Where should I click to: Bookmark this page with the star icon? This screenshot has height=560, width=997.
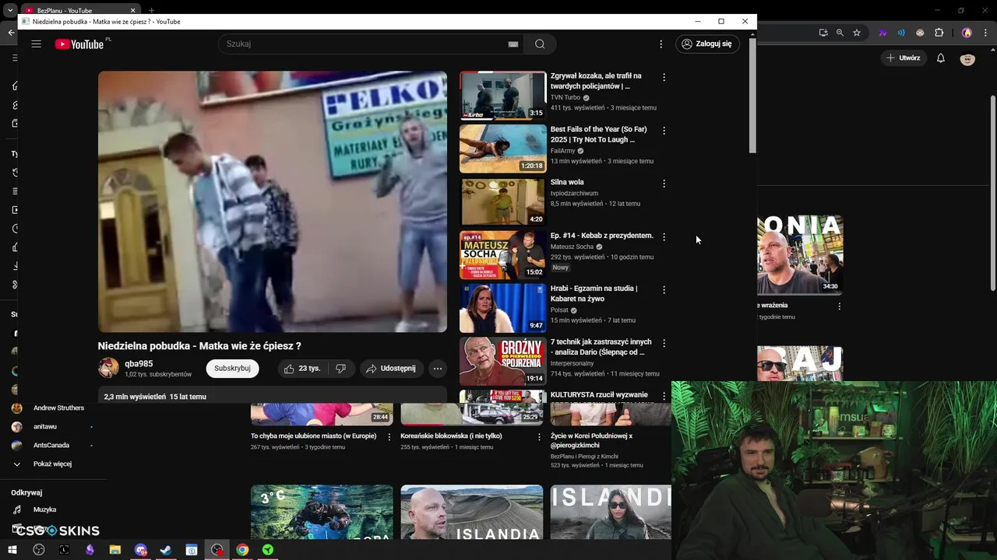click(857, 33)
